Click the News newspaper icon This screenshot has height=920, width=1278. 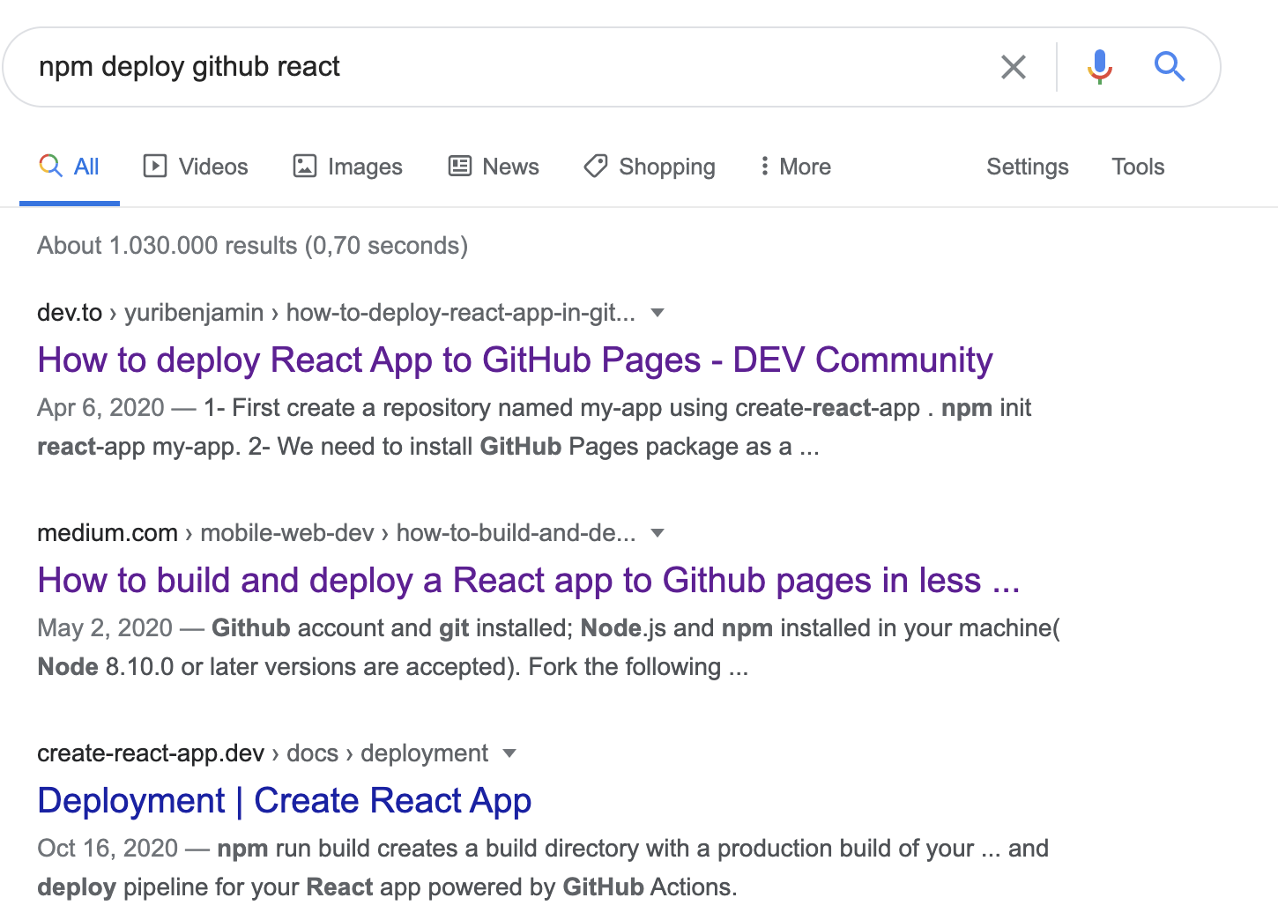[460, 166]
